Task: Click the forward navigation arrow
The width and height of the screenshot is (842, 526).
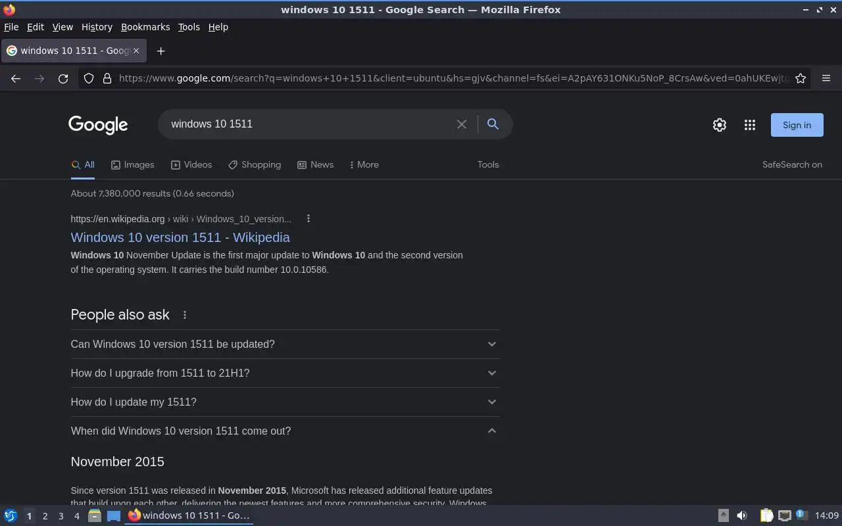Action: tap(39, 78)
